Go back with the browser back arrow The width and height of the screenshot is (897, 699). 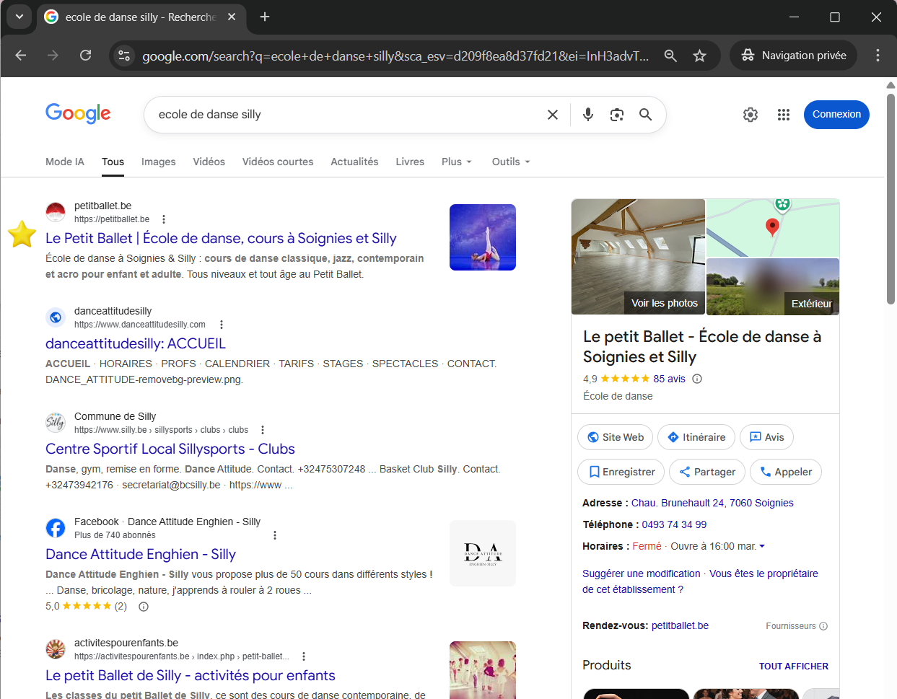click(x=21, y=56)
